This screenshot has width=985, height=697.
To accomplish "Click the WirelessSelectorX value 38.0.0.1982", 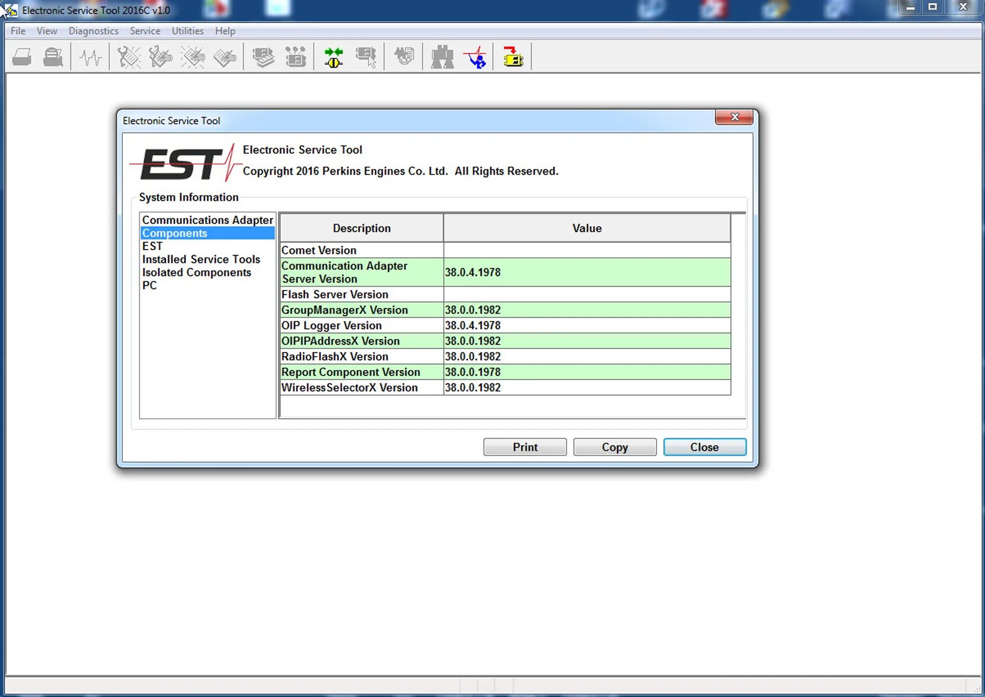I will tap(473, 387).
